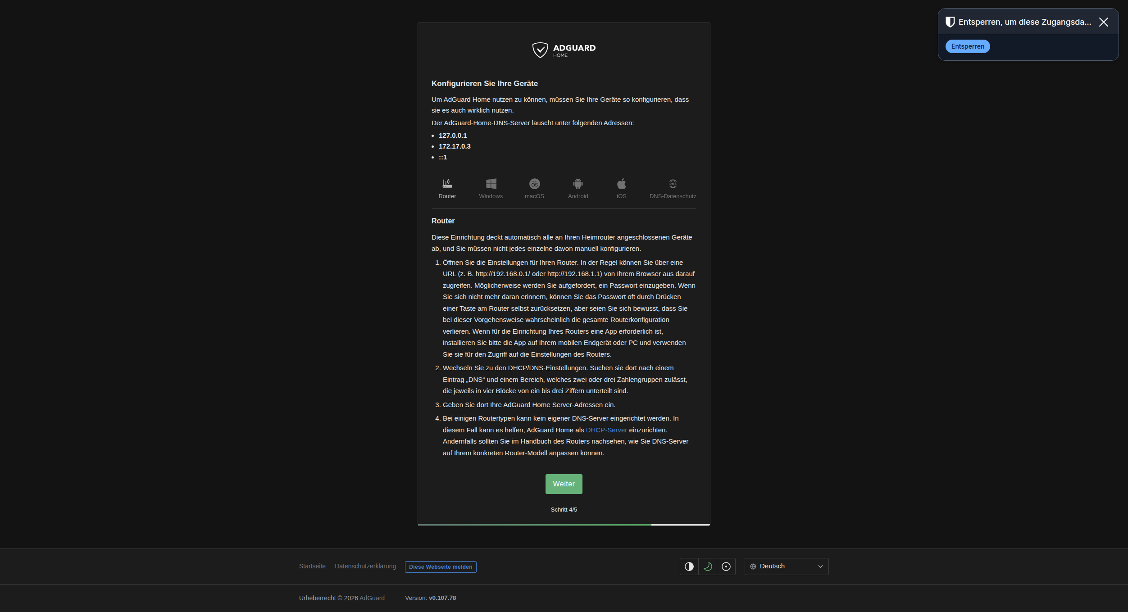Switch to light theme with the circle icon

point(726,567)
